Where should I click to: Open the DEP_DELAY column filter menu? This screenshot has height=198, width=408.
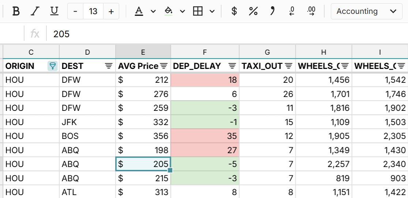pyautogui.click(x=232, y=66)
